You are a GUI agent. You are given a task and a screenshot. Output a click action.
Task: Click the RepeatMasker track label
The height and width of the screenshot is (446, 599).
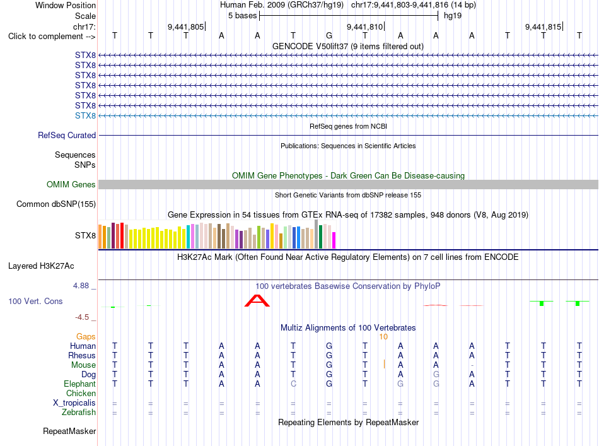coord(69,431)
